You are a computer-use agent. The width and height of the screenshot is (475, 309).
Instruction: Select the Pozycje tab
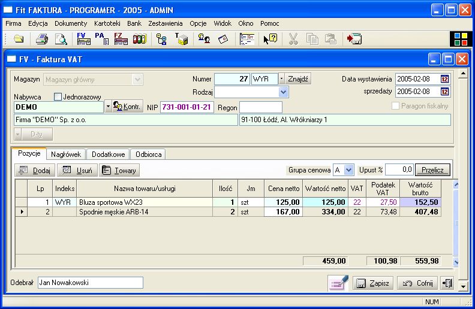29,153
